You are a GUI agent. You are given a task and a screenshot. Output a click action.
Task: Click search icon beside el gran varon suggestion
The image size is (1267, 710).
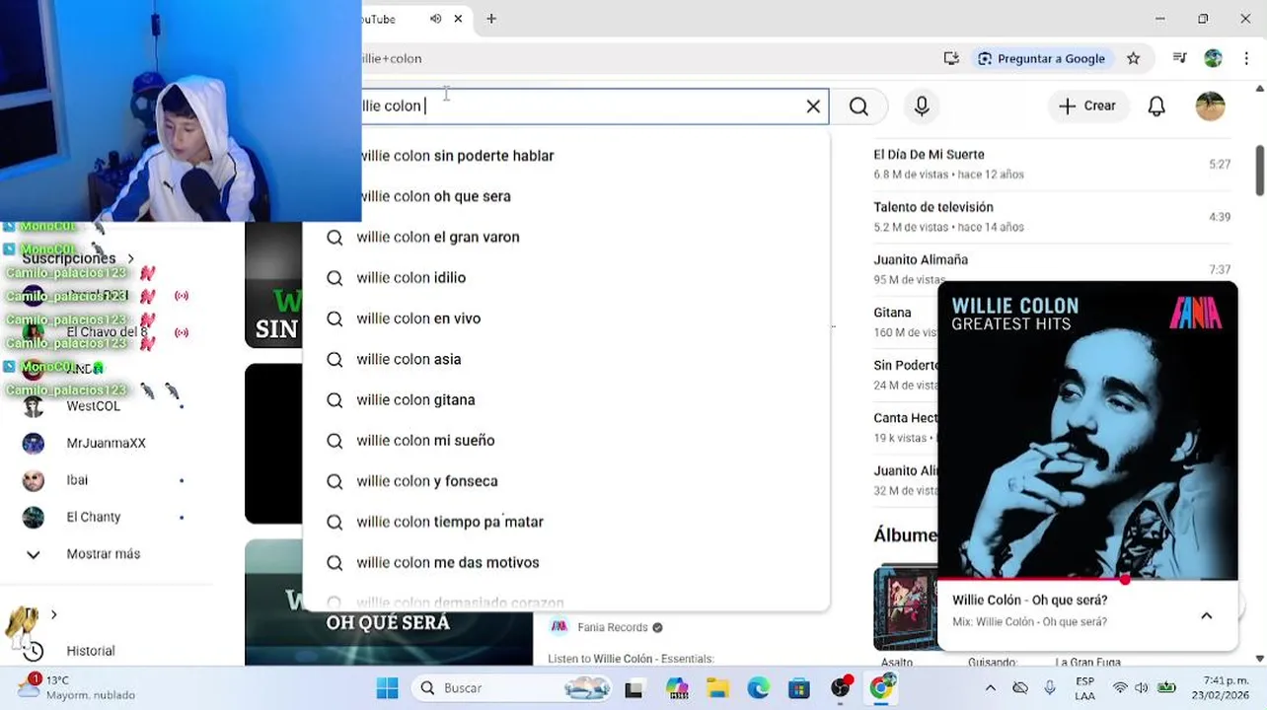(335, 238)
